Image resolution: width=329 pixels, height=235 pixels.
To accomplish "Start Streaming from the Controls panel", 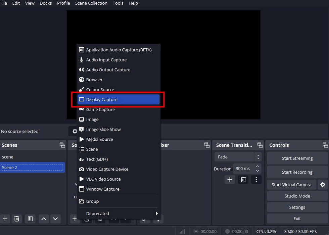I will coord(297,158).
